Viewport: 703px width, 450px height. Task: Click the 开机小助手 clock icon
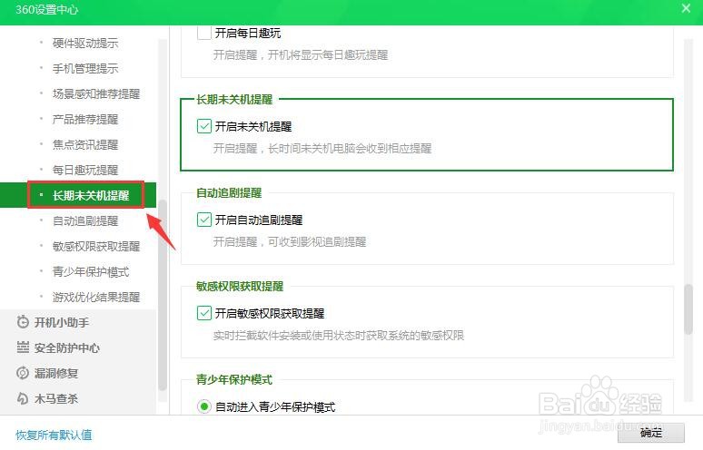[23, 322]
